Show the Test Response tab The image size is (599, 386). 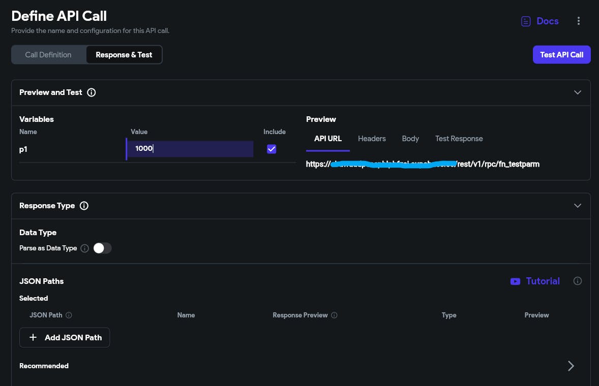(x=459, y=139)
